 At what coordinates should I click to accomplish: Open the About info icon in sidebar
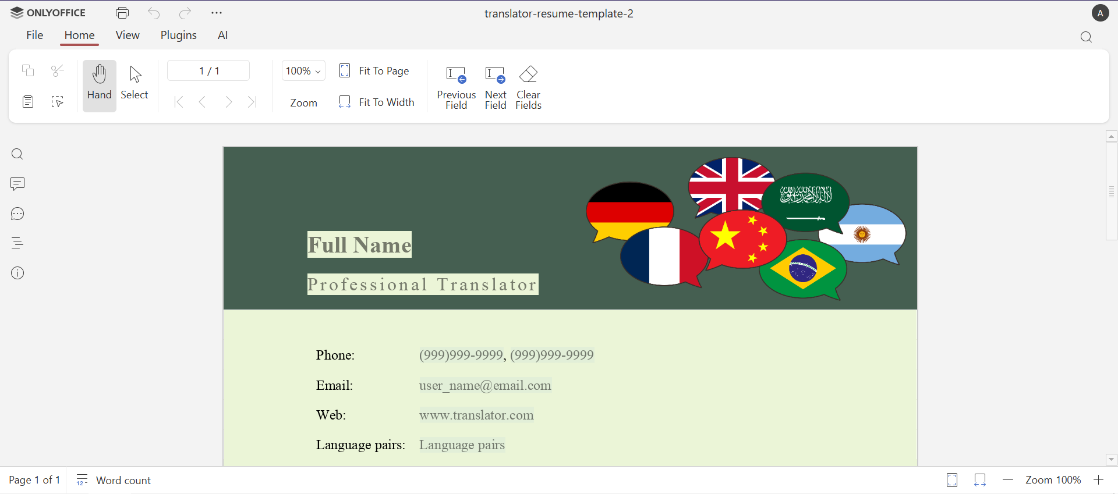(x=17, y=273)
